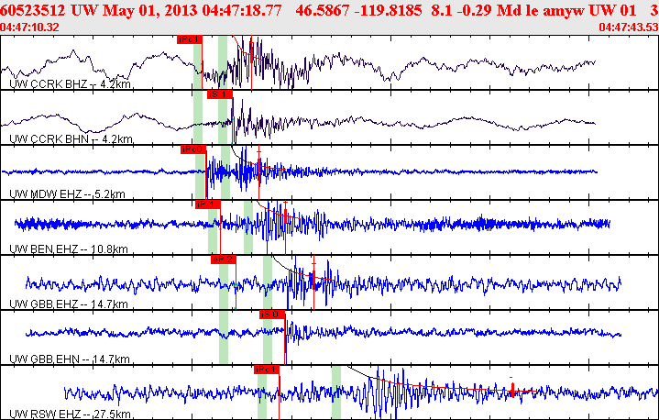Click the event ID 60523512 in header

33,10
